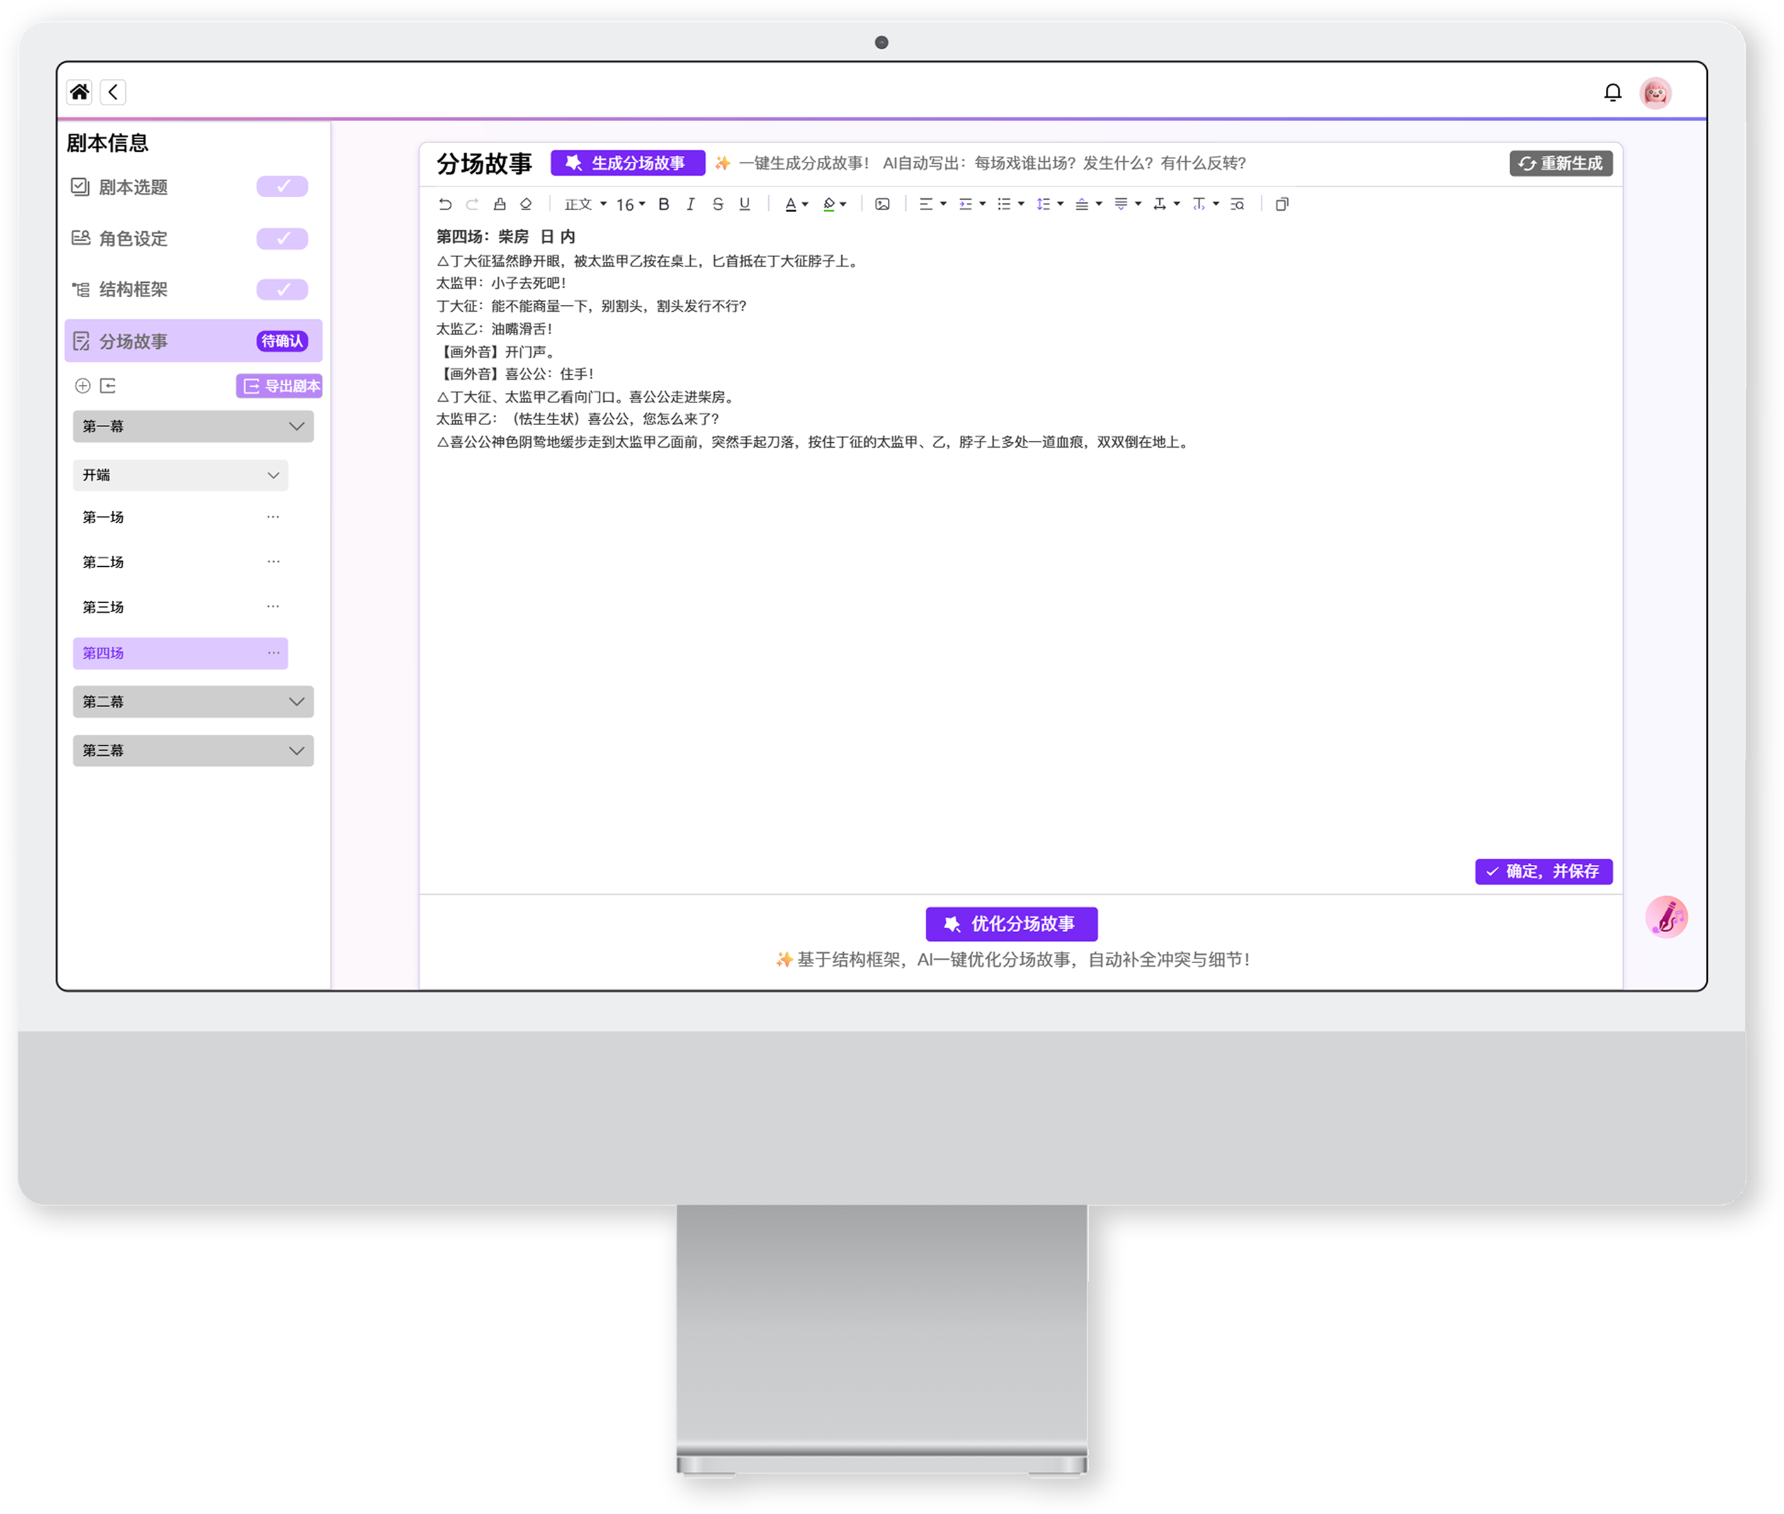Select 第二场 in the scene list
This screenshot has height=1514, width=1784.
103,562
